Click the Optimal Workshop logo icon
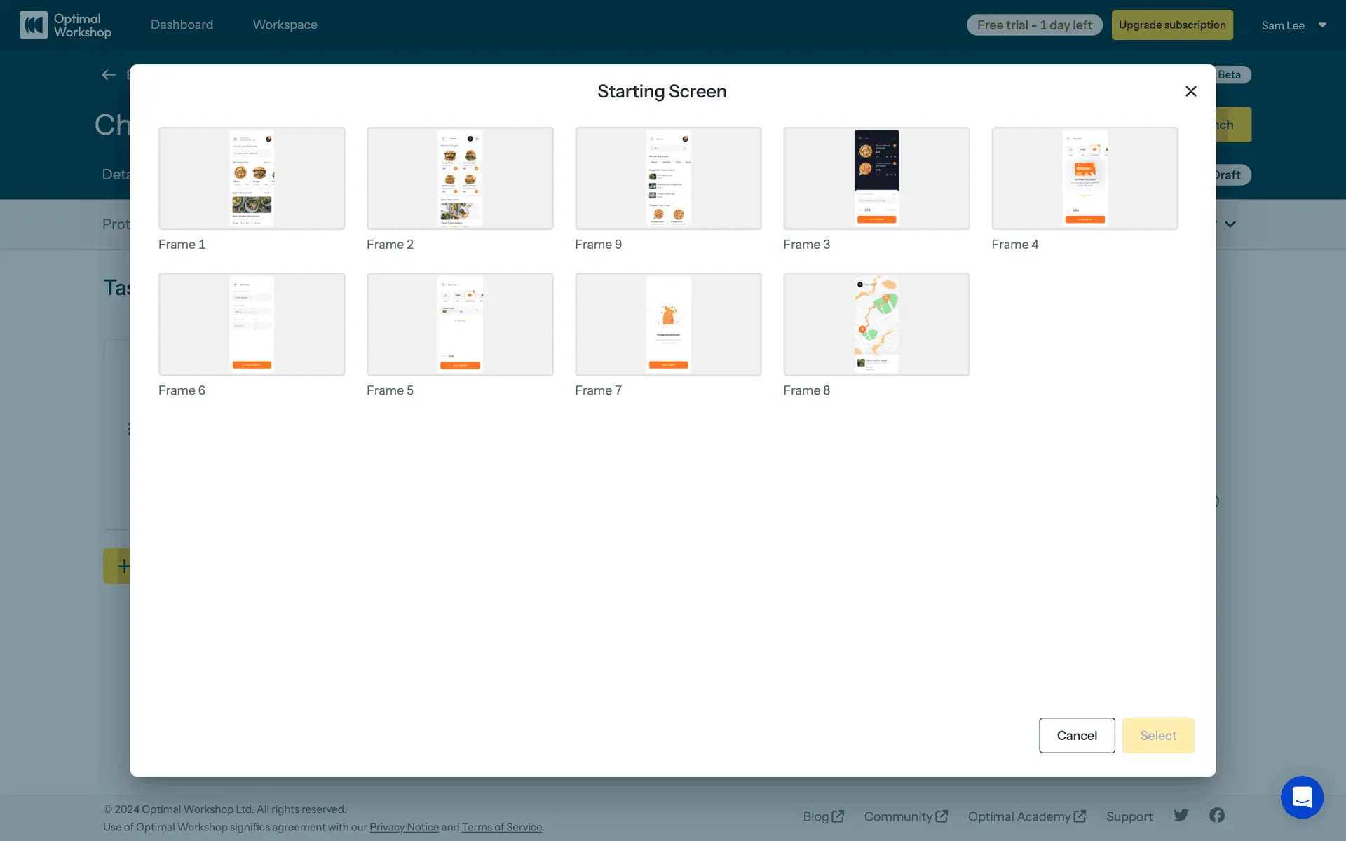 pos(34,25)
